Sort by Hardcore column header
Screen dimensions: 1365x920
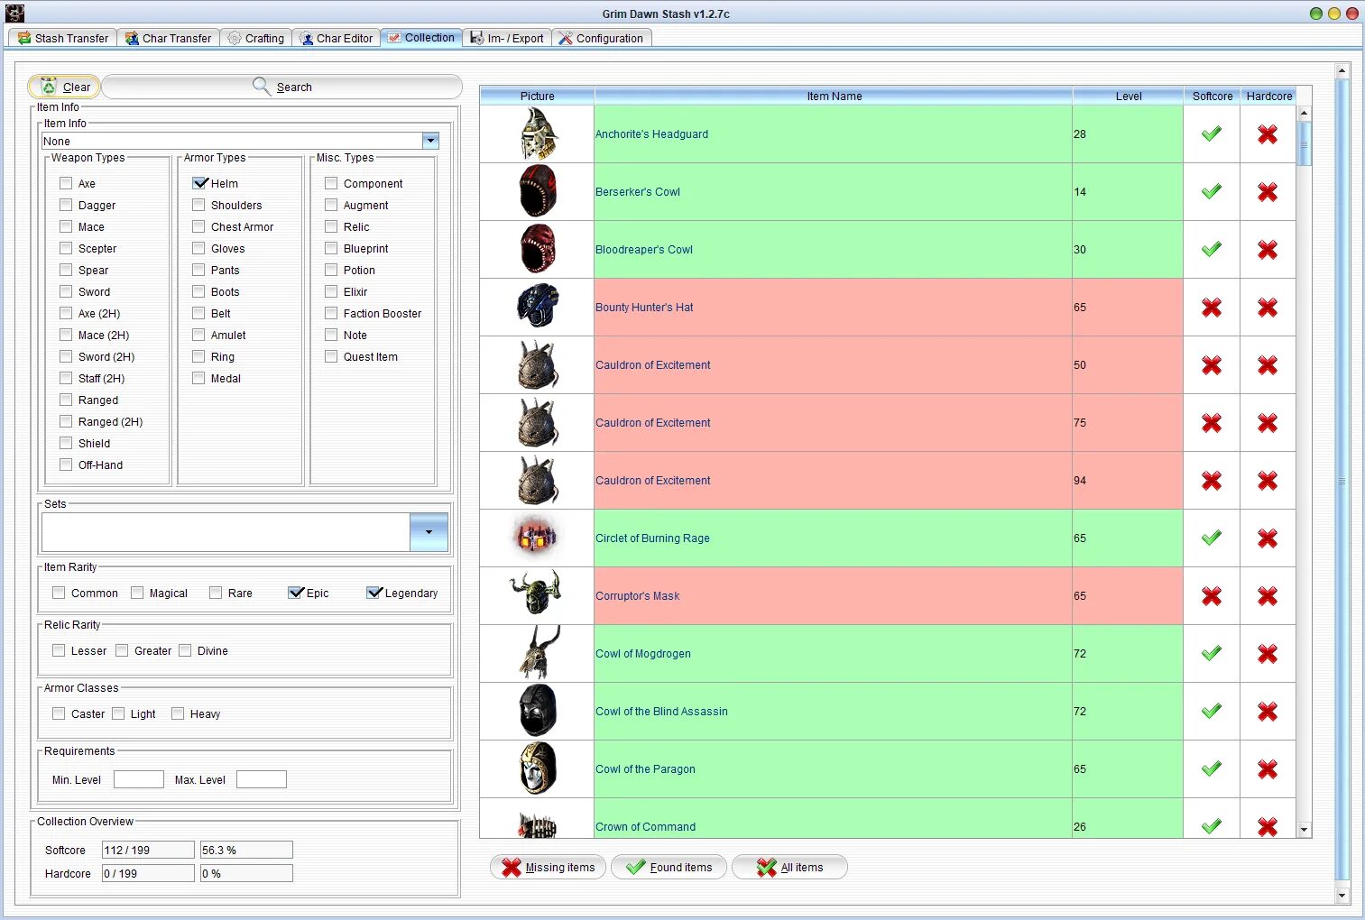tap(1268, 96)
